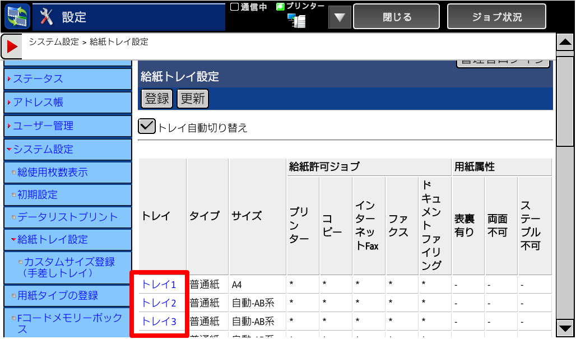Expand the ステータス menu
576x339 pixels.
pos(67,79)
